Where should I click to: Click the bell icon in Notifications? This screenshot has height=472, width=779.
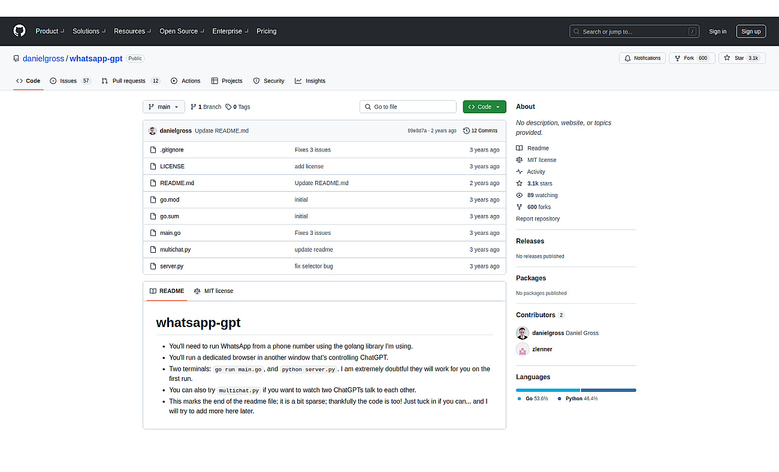(627, 58)
